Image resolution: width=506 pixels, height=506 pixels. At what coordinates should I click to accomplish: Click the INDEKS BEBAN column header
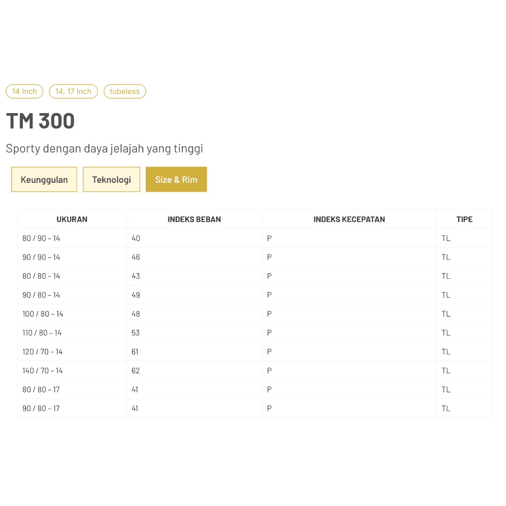click(194, 219)
